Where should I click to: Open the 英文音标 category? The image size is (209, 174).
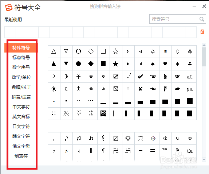[21, 117]
